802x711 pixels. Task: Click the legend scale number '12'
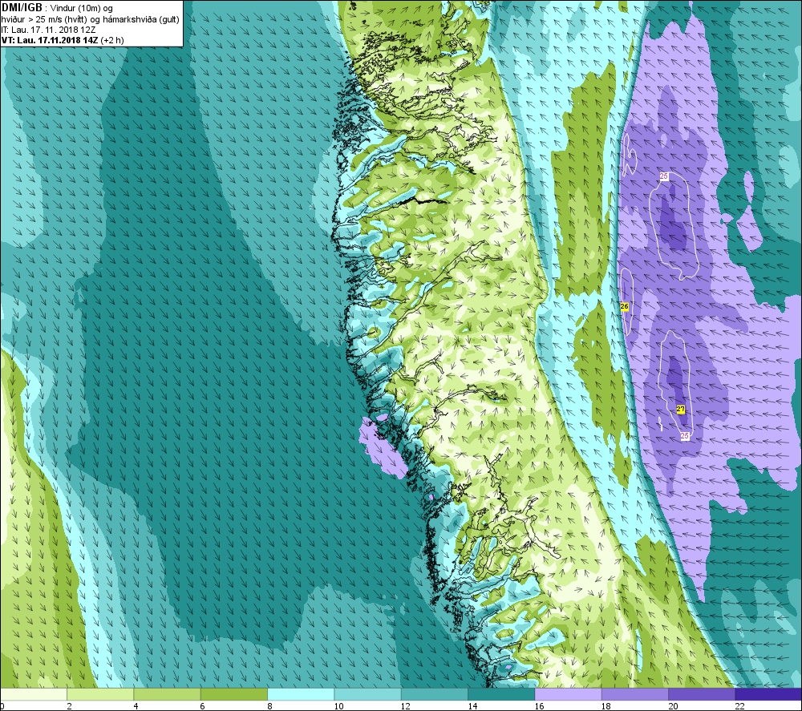pyautogui.click(x=406, y=706)
